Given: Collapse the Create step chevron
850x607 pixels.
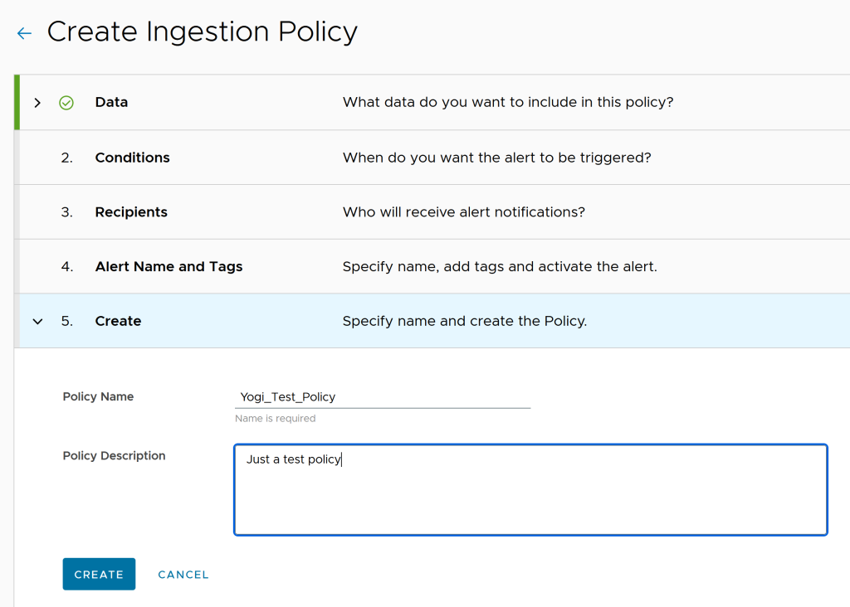Looking at the screenshot, I should [37, 321].
